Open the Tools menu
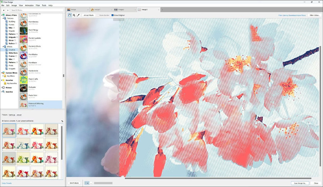Viewport: 323px width, 187px height. coord(44,5)
